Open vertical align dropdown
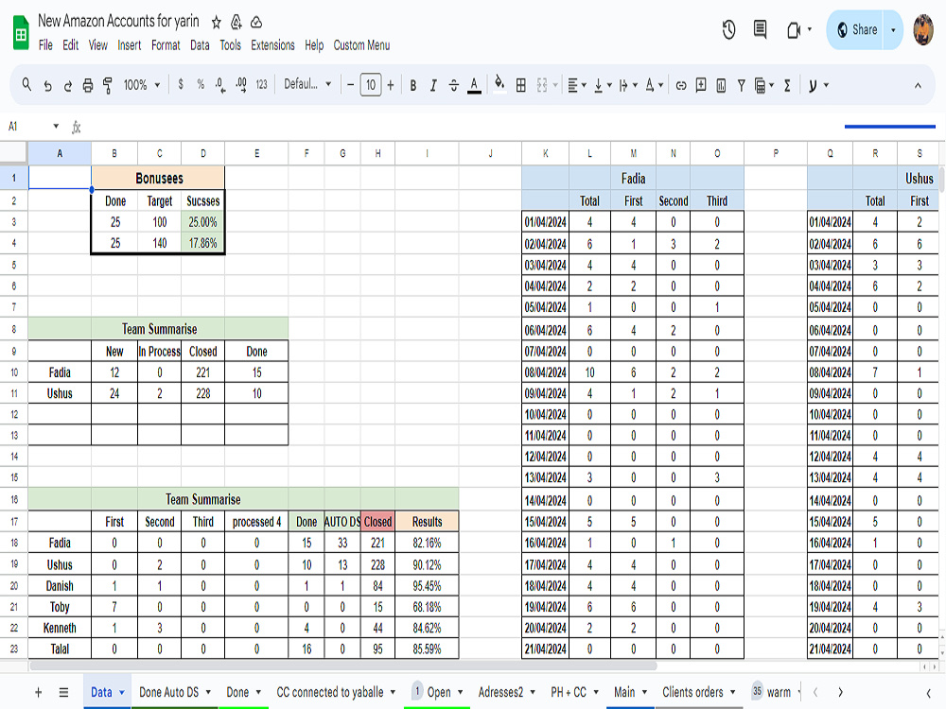The height and width of the screenshot is (709, 946). (x=602, y=86)
